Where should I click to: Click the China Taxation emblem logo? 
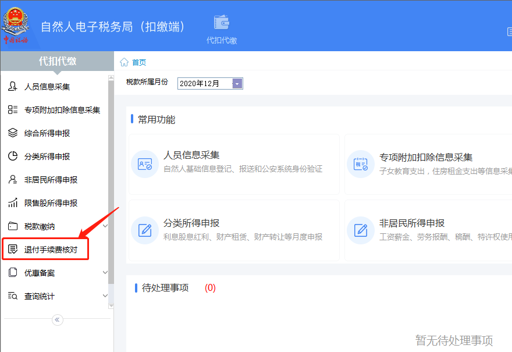click(15, 25)
